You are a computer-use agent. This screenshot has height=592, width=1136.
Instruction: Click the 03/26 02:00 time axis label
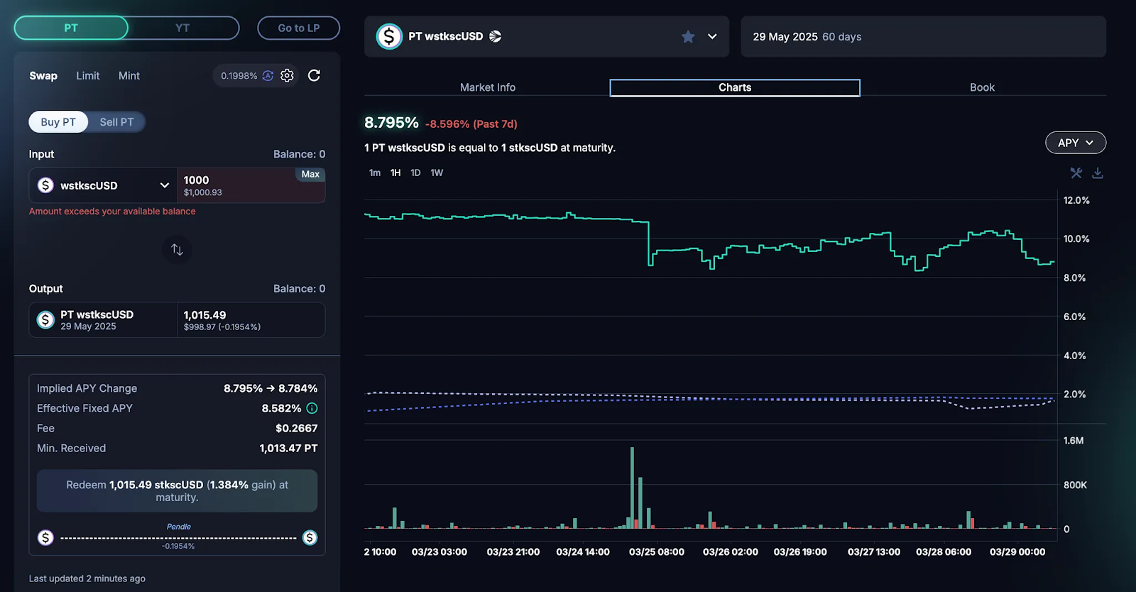(731, 552)
